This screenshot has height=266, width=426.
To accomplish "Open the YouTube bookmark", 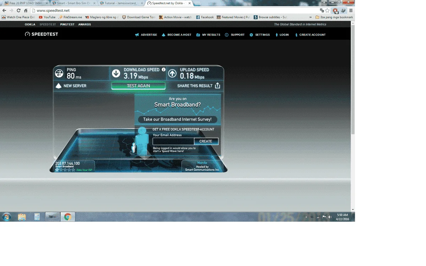I will 47,17.
